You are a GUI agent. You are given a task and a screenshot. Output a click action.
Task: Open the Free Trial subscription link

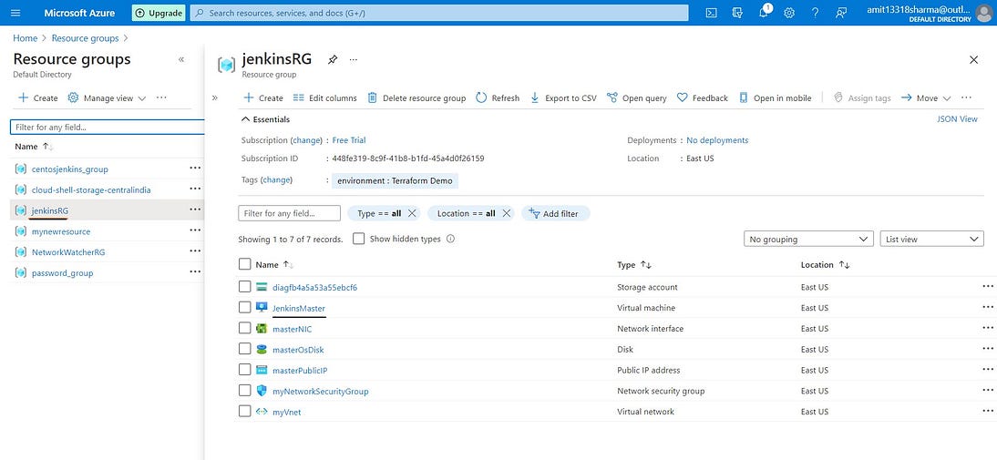348,139
